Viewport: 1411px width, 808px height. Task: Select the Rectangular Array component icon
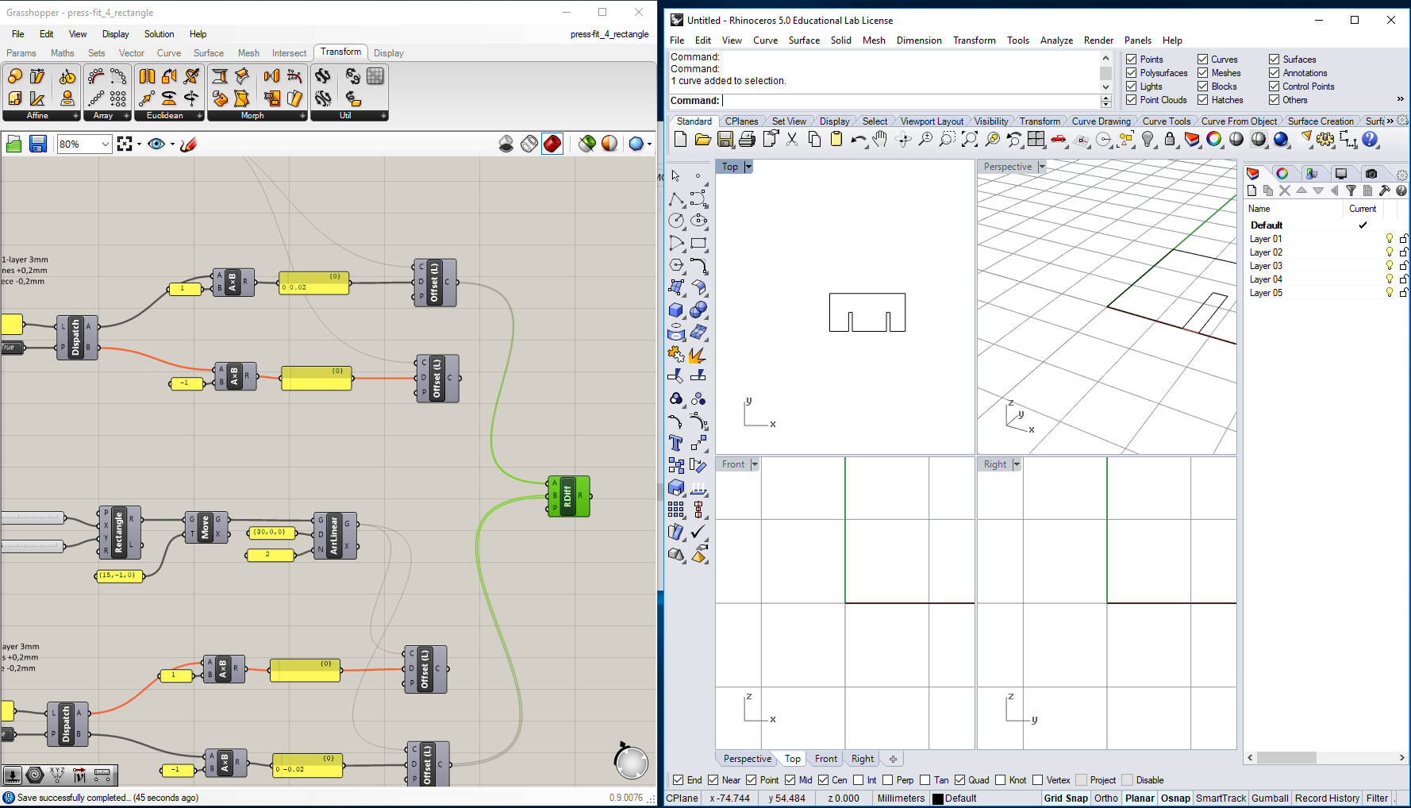pos(118,98)
